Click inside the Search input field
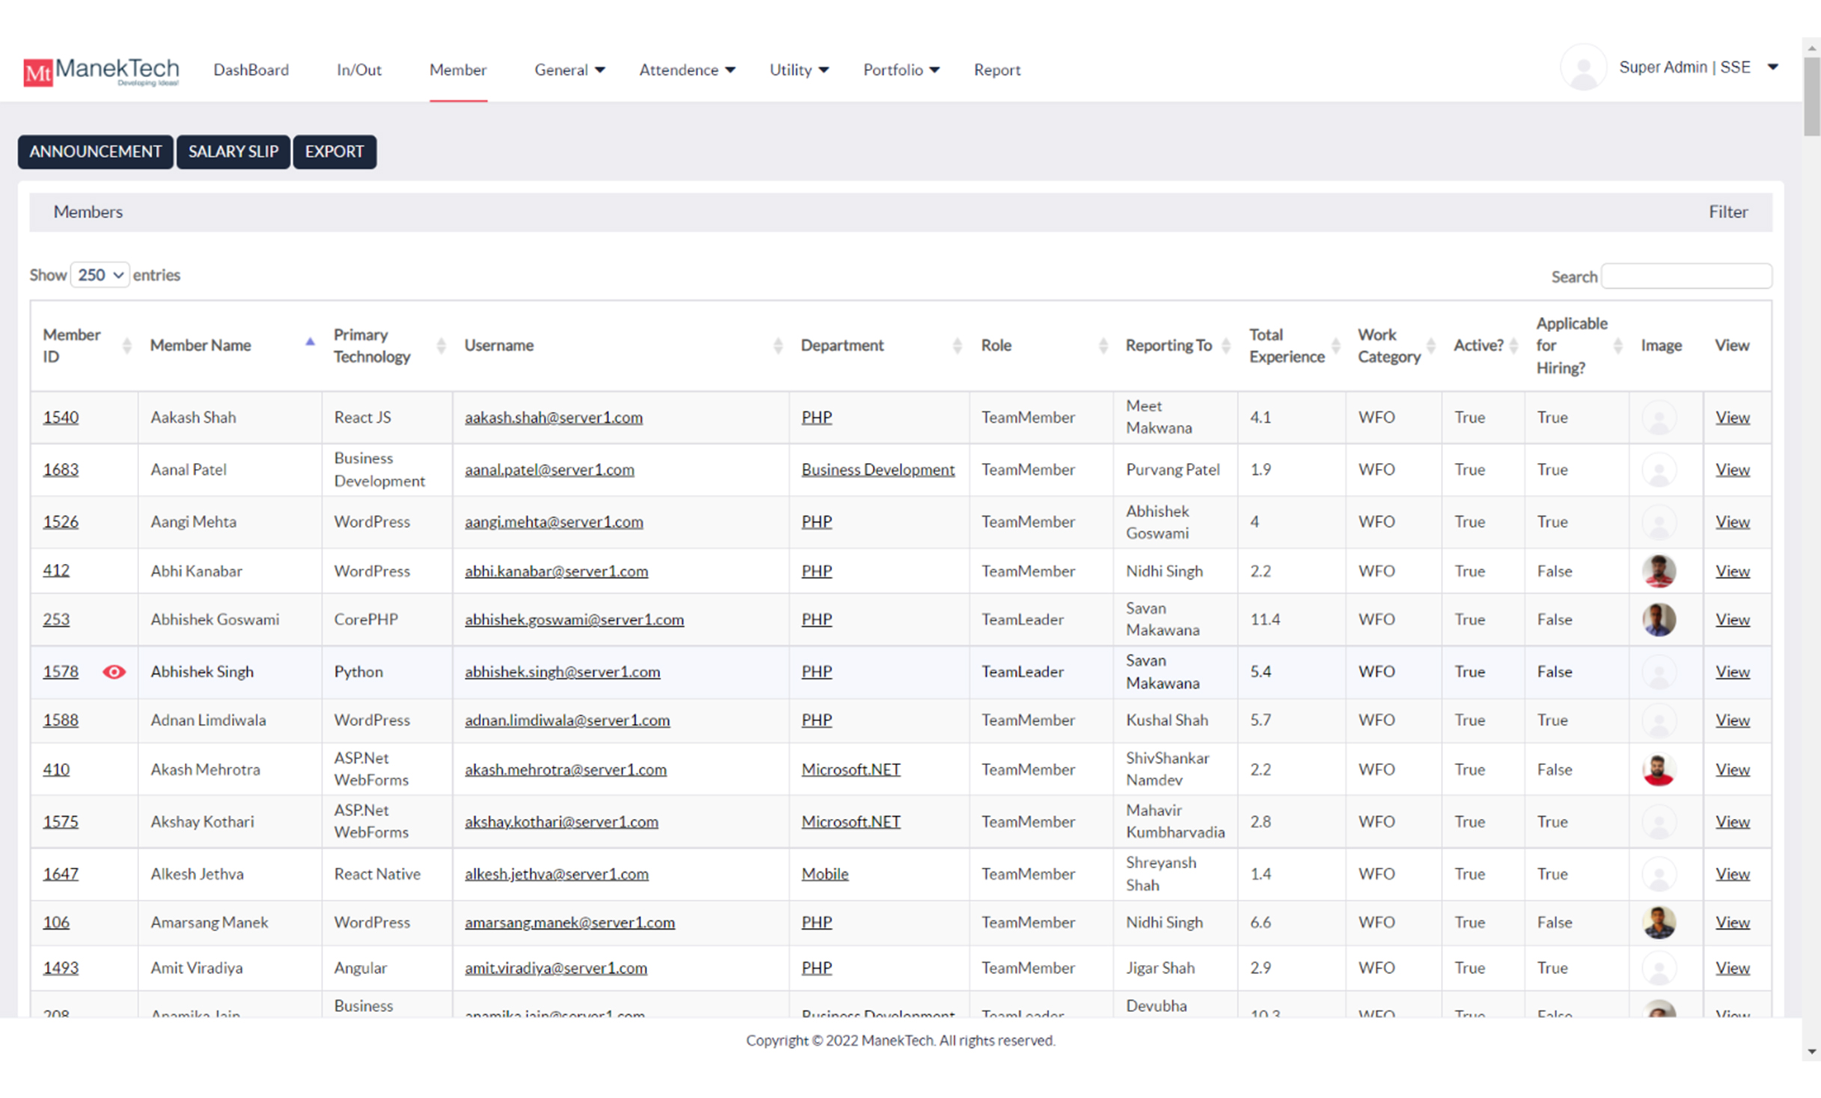The height and width of the screenshot is (1098, 1821). click(x=1686, y=276)
